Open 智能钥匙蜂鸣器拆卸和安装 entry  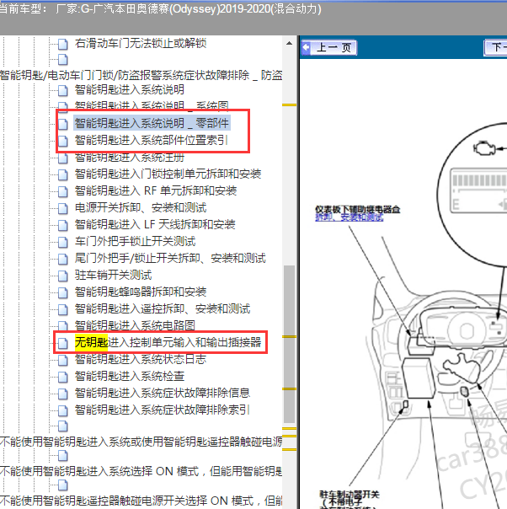click(x=141, y=292)
